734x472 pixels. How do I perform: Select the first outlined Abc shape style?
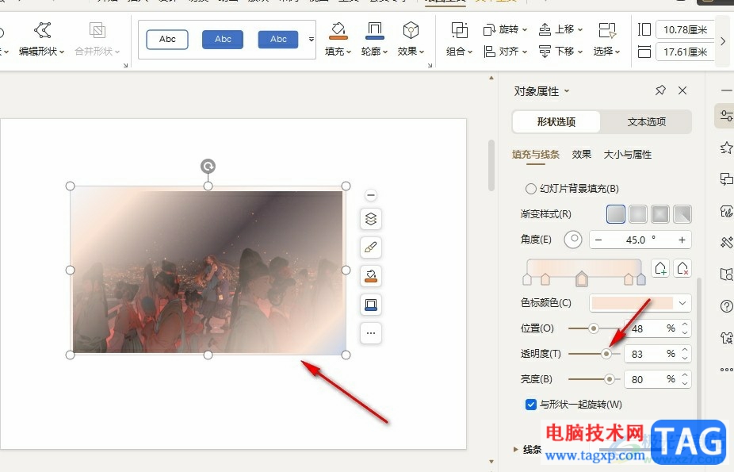tap(167, 40)
